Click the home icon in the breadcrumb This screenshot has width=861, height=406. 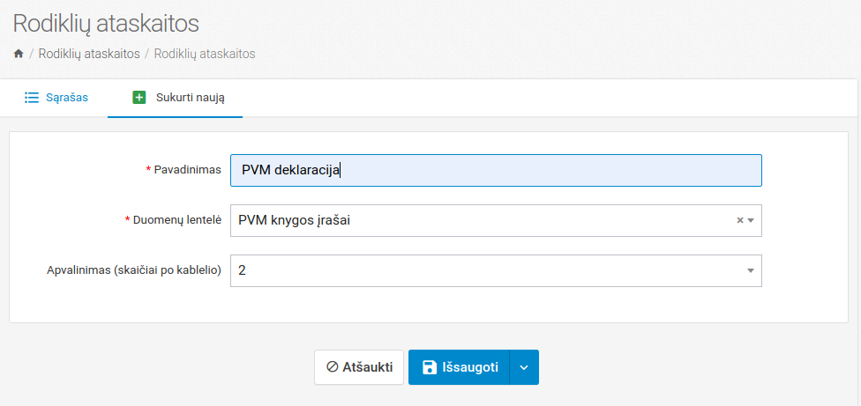(19, 54)
